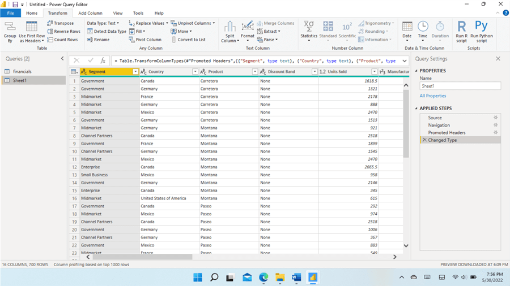The width and height of the screenshot is (510, 286).
Task: Switch to the Add Column tab
Action: tap(90, 13)
